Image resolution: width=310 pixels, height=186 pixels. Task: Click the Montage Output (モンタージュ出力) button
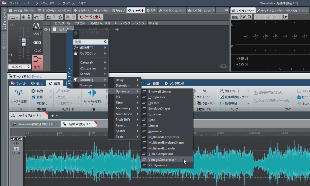[90, 17]
